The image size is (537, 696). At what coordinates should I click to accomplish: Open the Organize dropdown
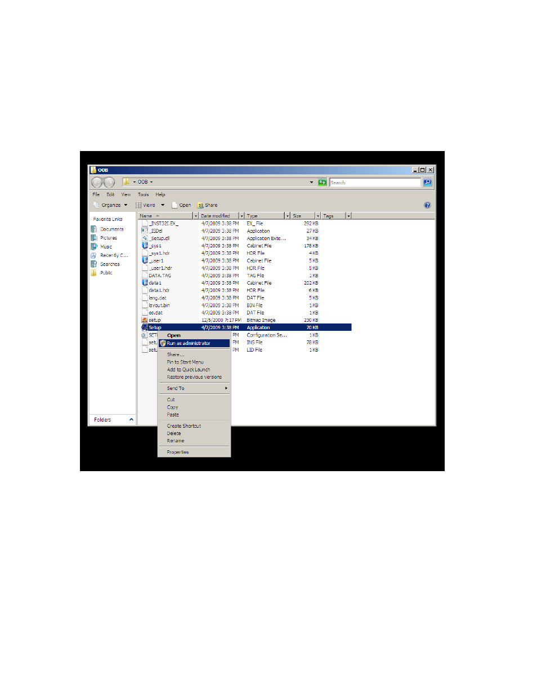pyautogui.click(x=111, y=205)
